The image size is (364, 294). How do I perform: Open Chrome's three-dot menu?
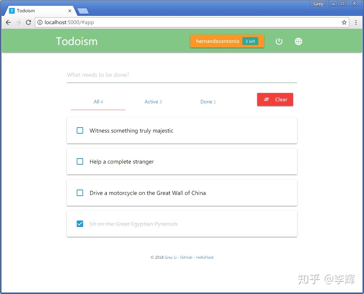[356, 22]
